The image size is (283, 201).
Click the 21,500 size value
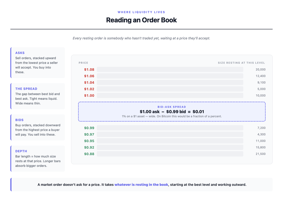[x=260, y=154]
